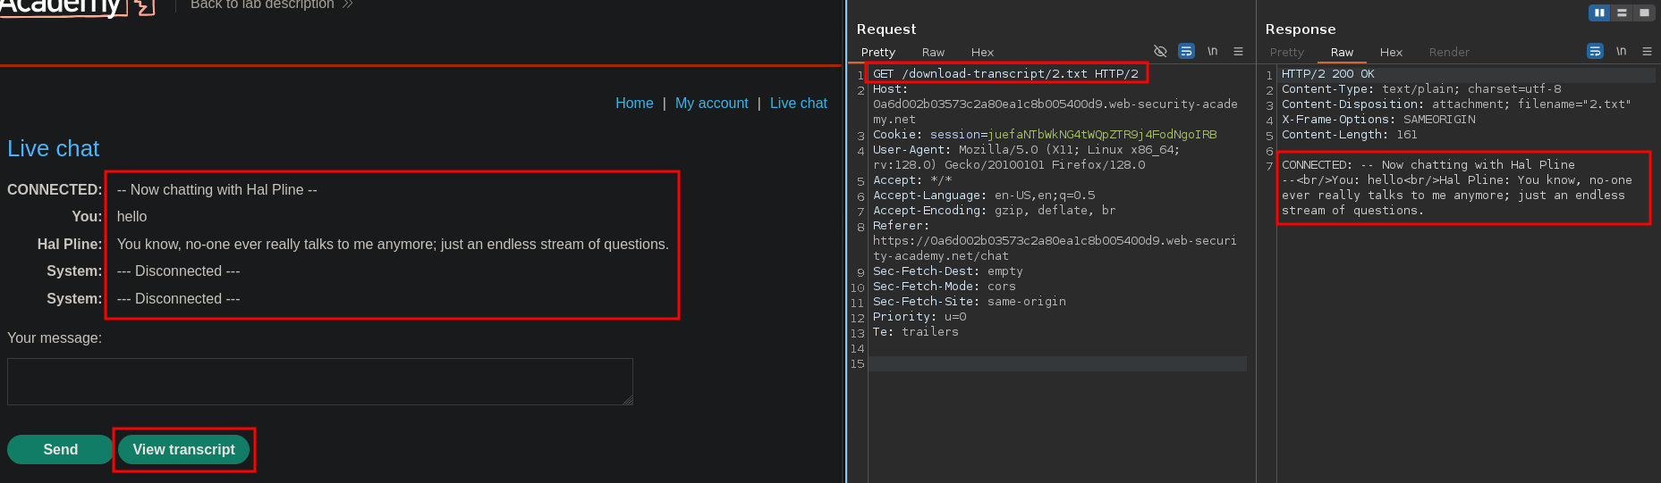Select top-bottom stacked layout icon
The height and width of the screenshot is (483, 1661).
tap(1622, 12)
